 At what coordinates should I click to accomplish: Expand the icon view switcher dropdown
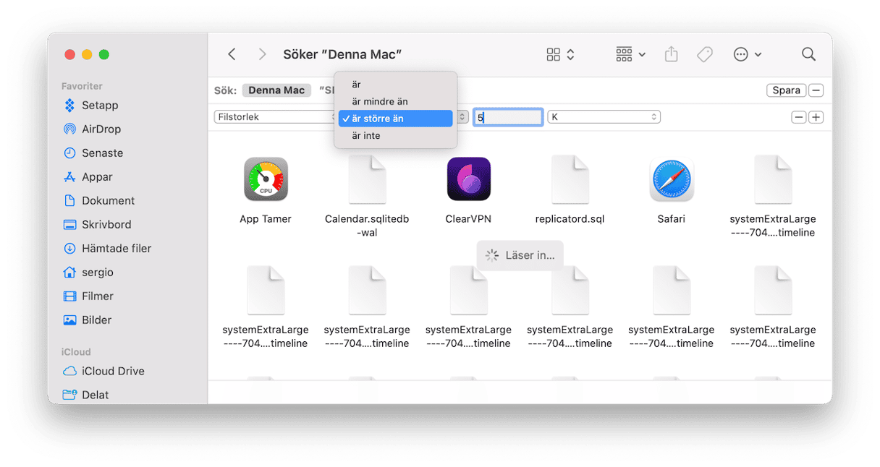click(x=560, y=54)
